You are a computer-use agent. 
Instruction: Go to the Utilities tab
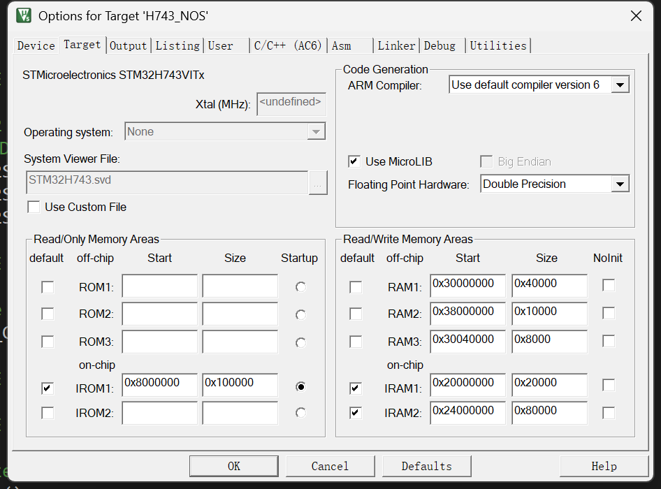point(498,45)
